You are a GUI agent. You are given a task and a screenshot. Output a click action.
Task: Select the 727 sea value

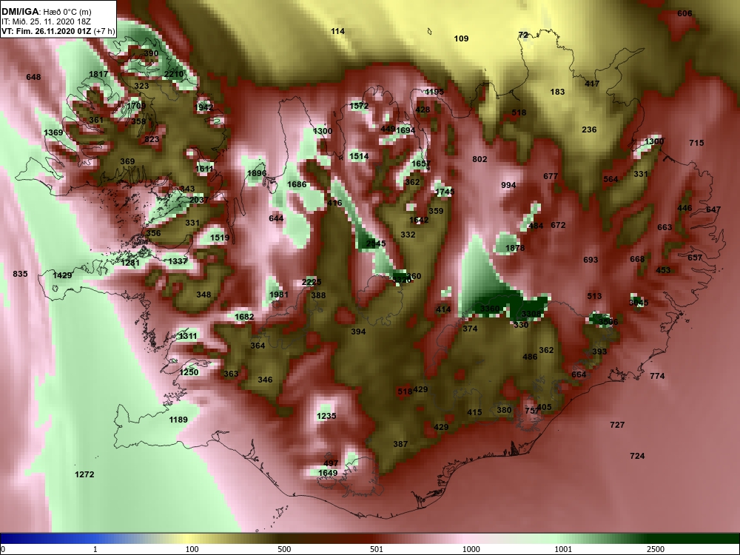tap(617, 425)
